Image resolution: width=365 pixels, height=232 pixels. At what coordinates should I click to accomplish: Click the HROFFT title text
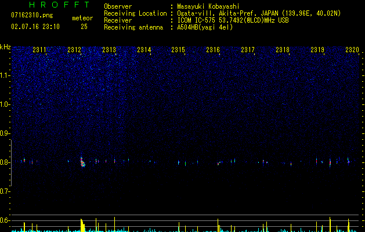59,5
